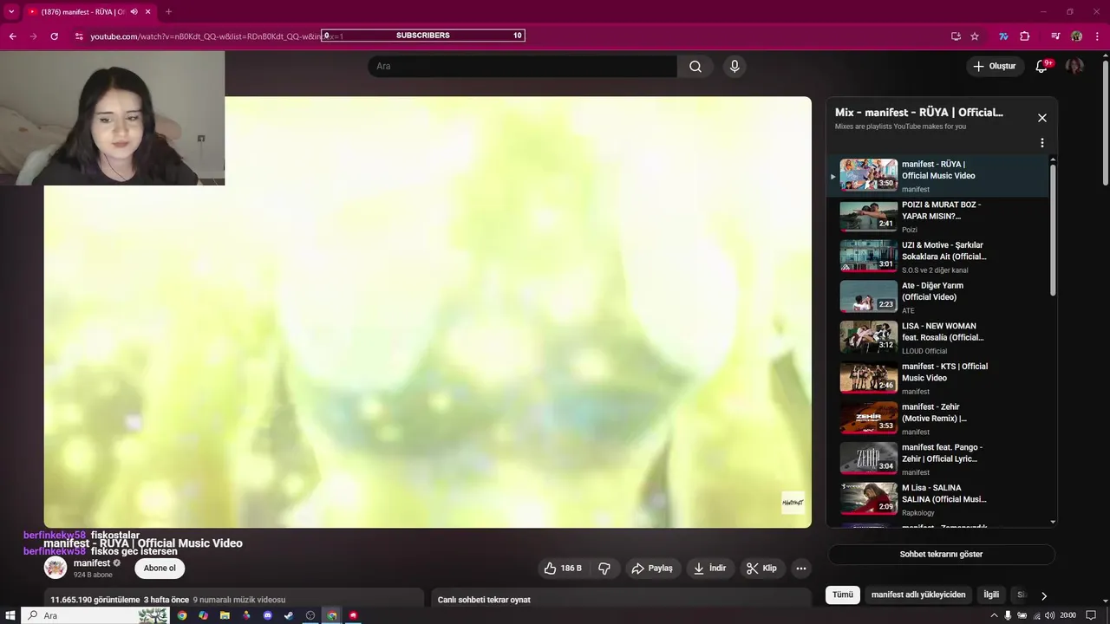This screenshot has height=624, width=1110.
Task: Like the video with thumbs-up
Action: [x=562, y=569]
